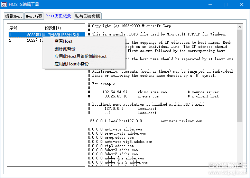Click the disabled maximize window button
The image size is (250, 178).
pyautogui.click(x=226, y=4)
